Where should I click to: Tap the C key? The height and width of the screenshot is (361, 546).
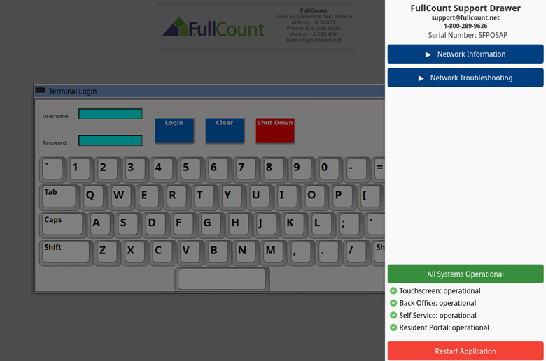coord(163,253)
